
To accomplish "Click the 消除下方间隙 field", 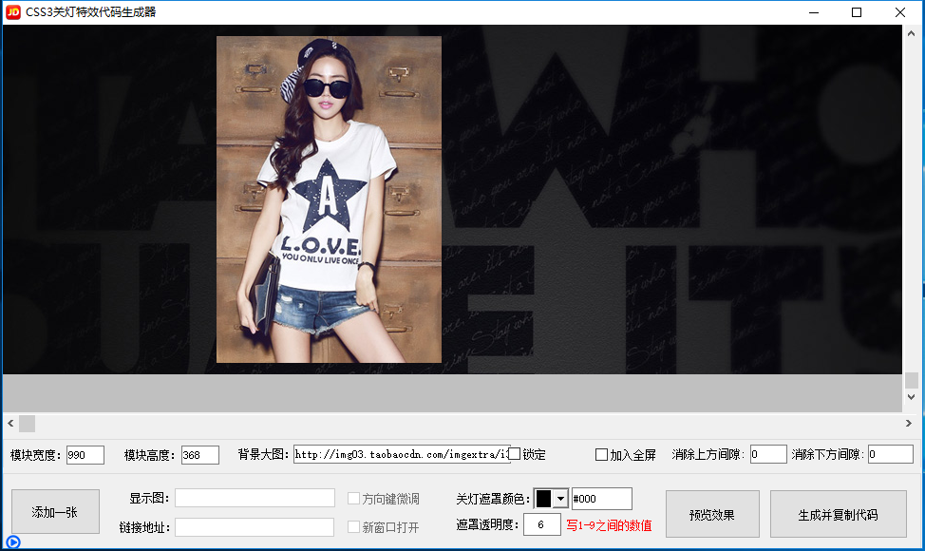I will 890,454.
